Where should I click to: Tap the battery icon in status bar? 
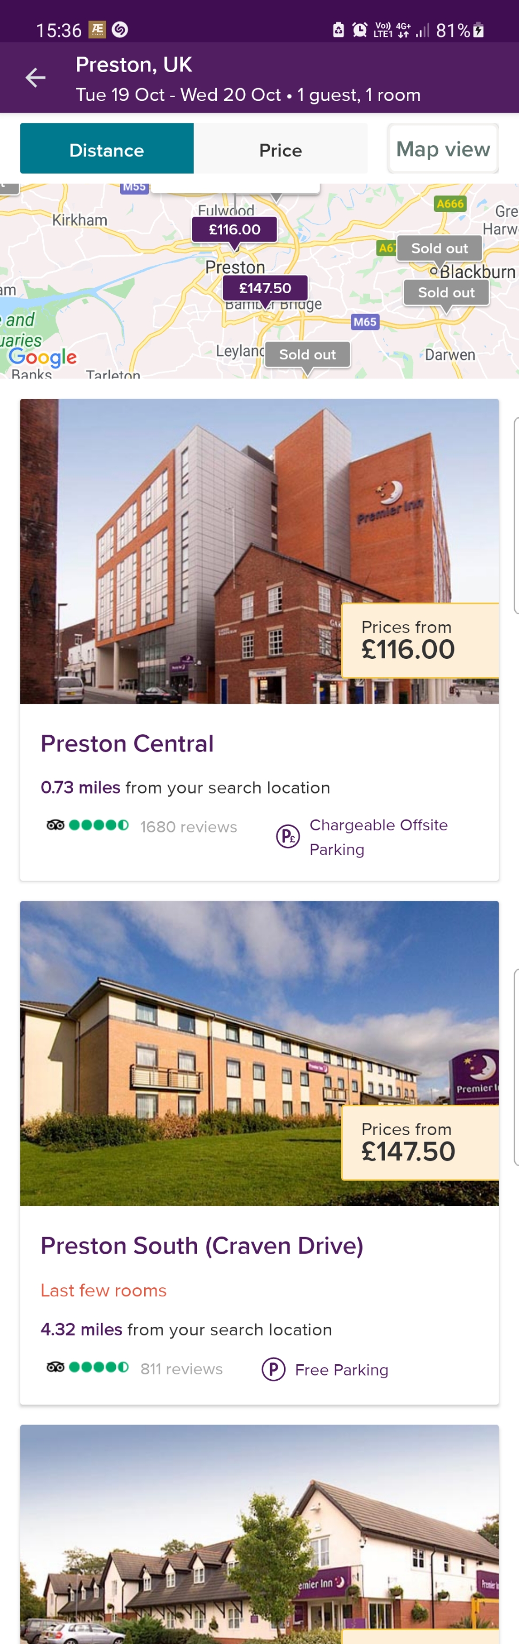[478, 30]
